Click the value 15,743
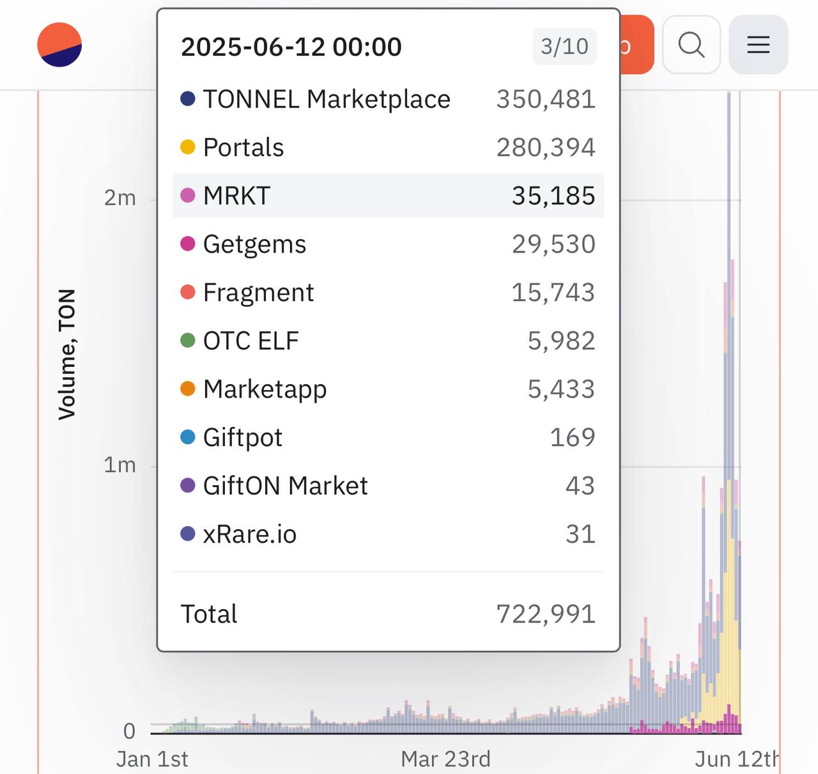The width and height of the screenshot is (818, 774). click(x=553, y=293)
